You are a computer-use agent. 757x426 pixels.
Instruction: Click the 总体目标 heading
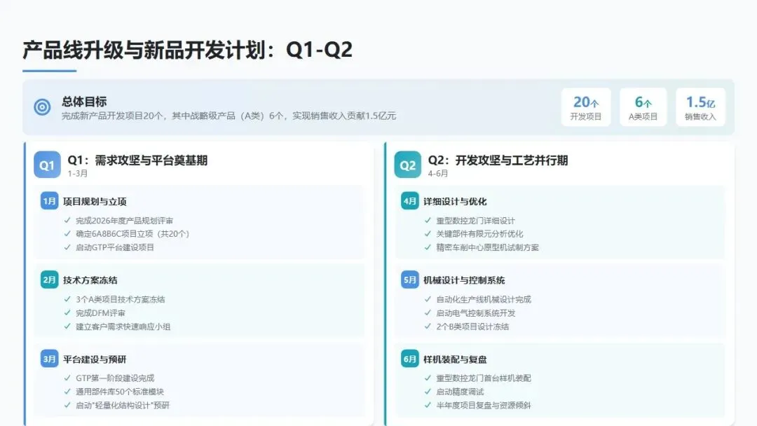click(x=84, y=102)
